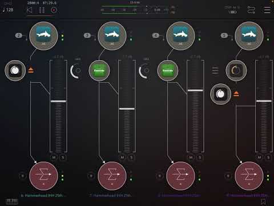Open the mix bus output node of channel 3

[112, 176]
